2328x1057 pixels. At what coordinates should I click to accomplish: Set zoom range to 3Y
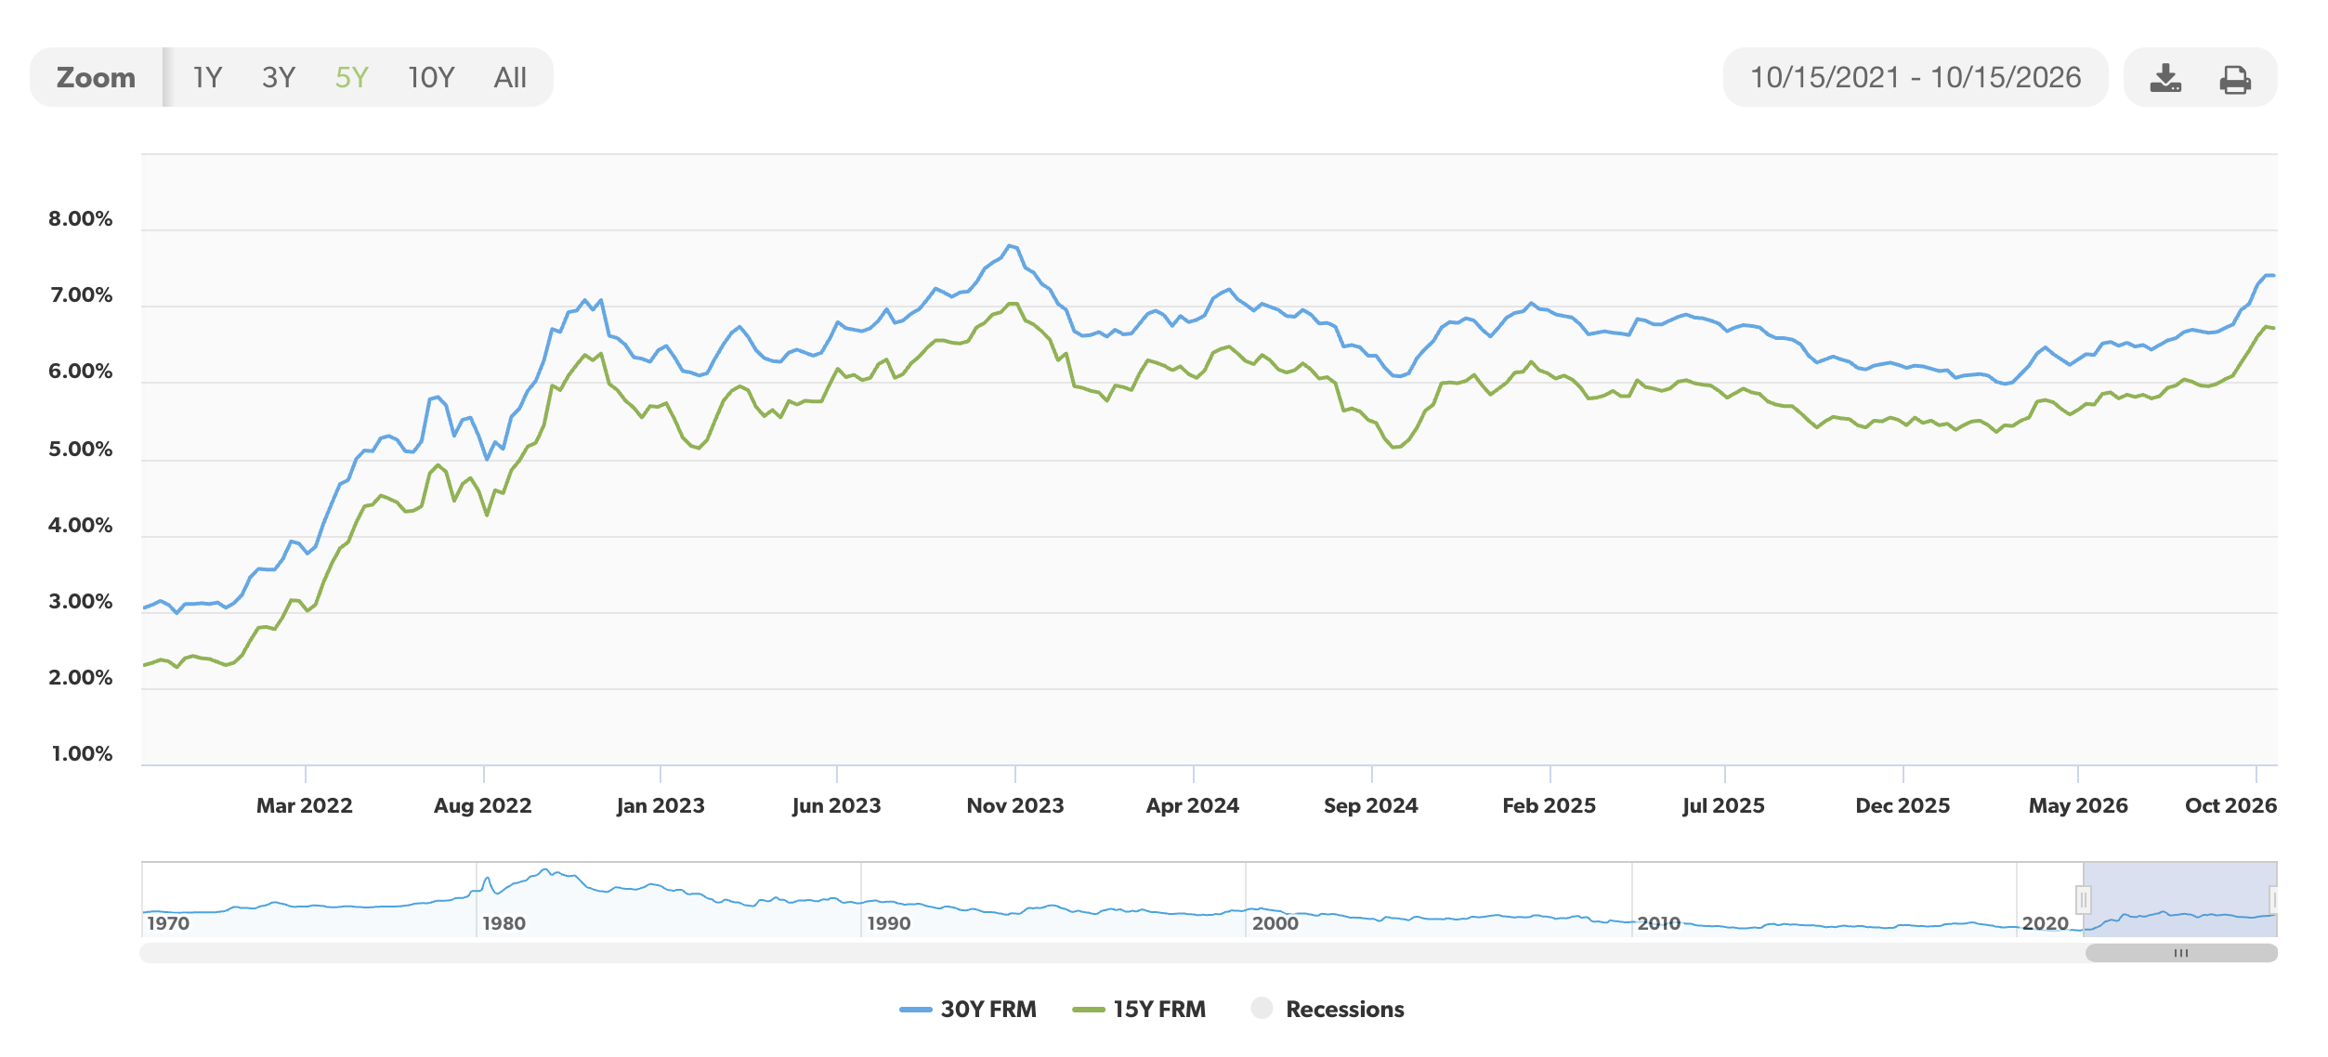coord(278,77)
